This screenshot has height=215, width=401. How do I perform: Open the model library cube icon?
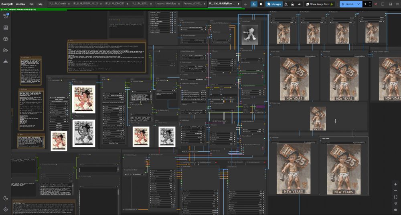(6, 39)
